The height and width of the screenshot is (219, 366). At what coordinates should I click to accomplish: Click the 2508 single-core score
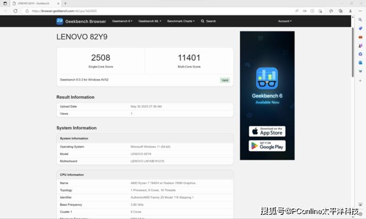coord(101,58)
